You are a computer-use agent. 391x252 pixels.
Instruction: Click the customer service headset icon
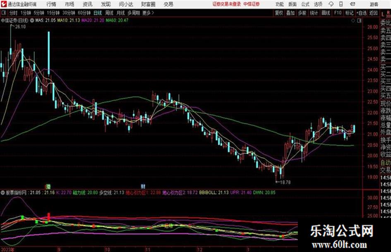tap(331, 4)
